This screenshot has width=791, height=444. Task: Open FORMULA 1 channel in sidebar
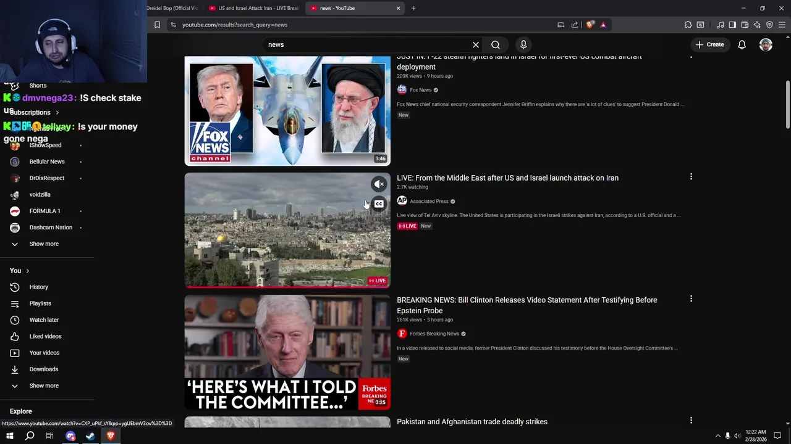point(44,211)
